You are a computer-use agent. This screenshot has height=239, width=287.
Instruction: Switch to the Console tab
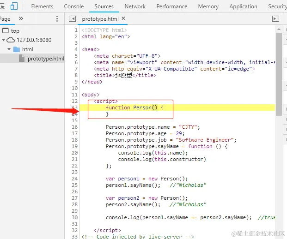(74, 6)
